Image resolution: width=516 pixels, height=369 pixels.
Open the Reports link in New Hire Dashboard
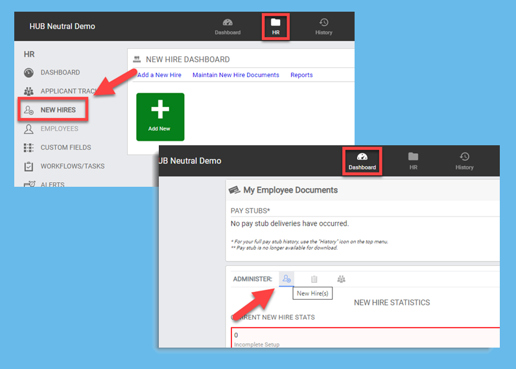coord(301,75)
